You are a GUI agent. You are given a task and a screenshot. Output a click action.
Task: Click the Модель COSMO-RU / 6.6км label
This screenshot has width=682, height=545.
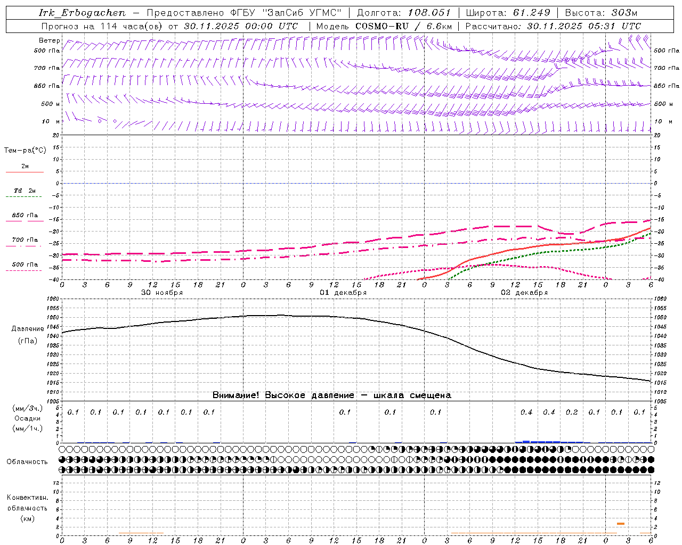(384, 26)
